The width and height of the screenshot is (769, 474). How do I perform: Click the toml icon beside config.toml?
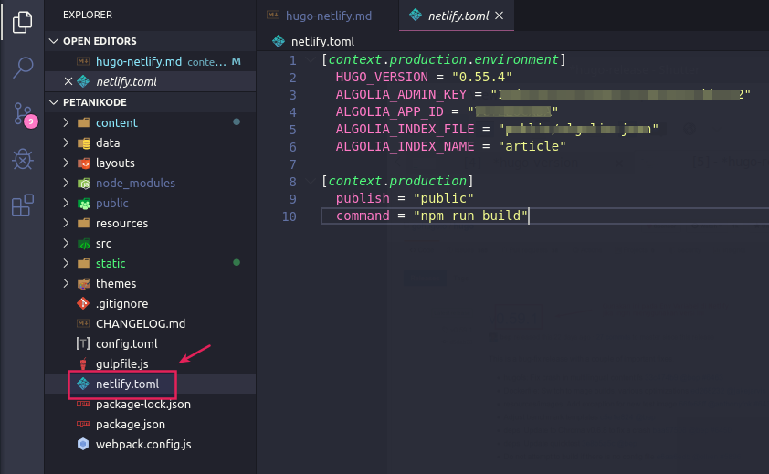point(83,343)
